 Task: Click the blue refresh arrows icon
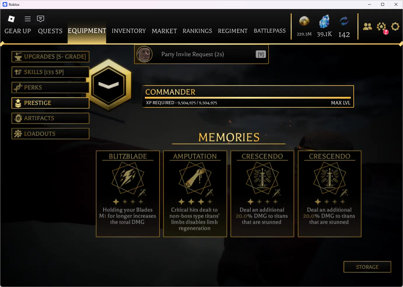click(344, 21)
